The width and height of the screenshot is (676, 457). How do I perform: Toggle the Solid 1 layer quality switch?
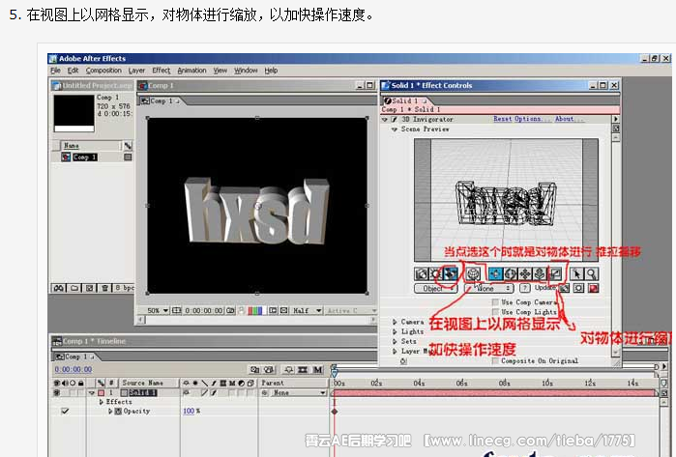[204, 393]
